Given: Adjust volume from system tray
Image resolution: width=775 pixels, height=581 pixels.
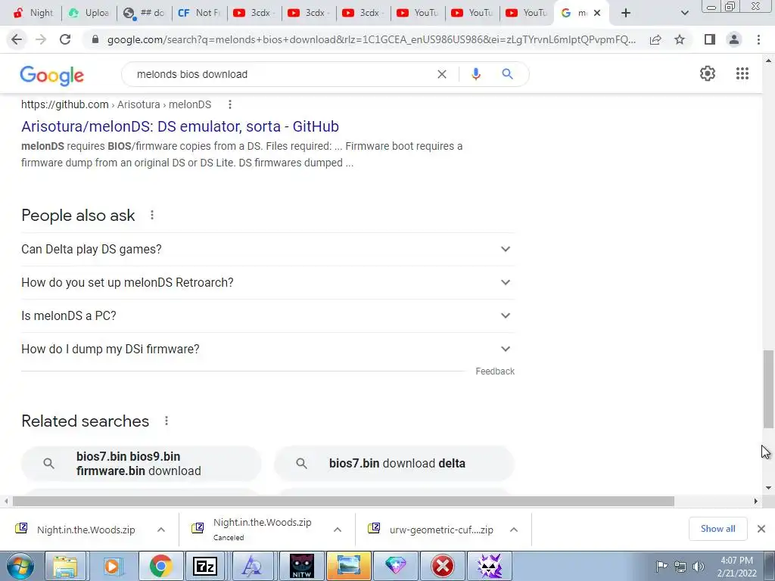Looking at the screenshot, I should (x=699, y=567).
